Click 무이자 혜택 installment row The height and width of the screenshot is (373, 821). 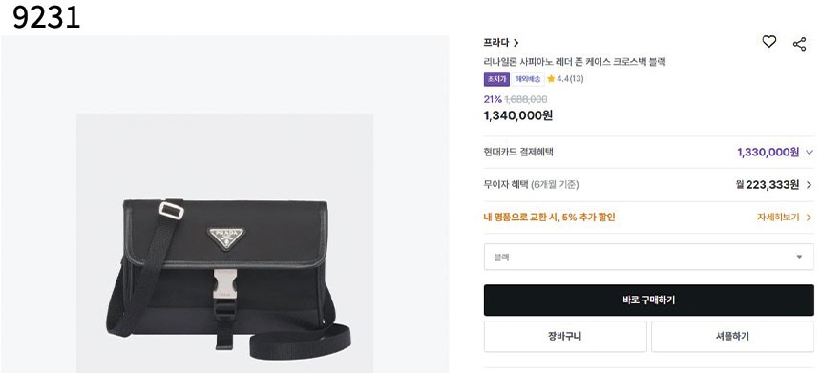pyautogui.click(x=649, y=185)
